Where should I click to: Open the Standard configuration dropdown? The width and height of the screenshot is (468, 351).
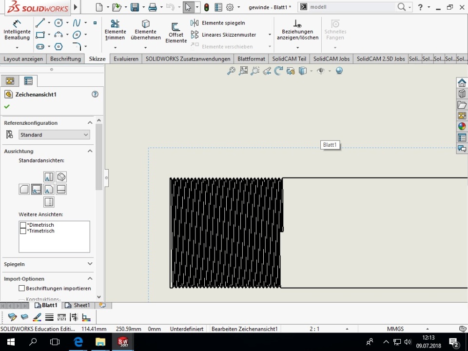(x=54, y=135)
